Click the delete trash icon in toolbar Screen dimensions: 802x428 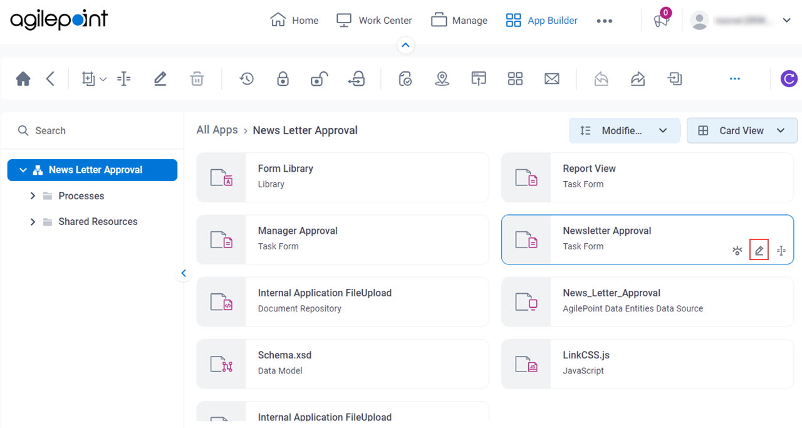tap(197, 79)
